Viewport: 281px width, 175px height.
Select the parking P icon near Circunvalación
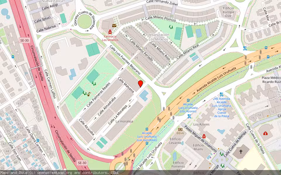(x=26, y=73)
